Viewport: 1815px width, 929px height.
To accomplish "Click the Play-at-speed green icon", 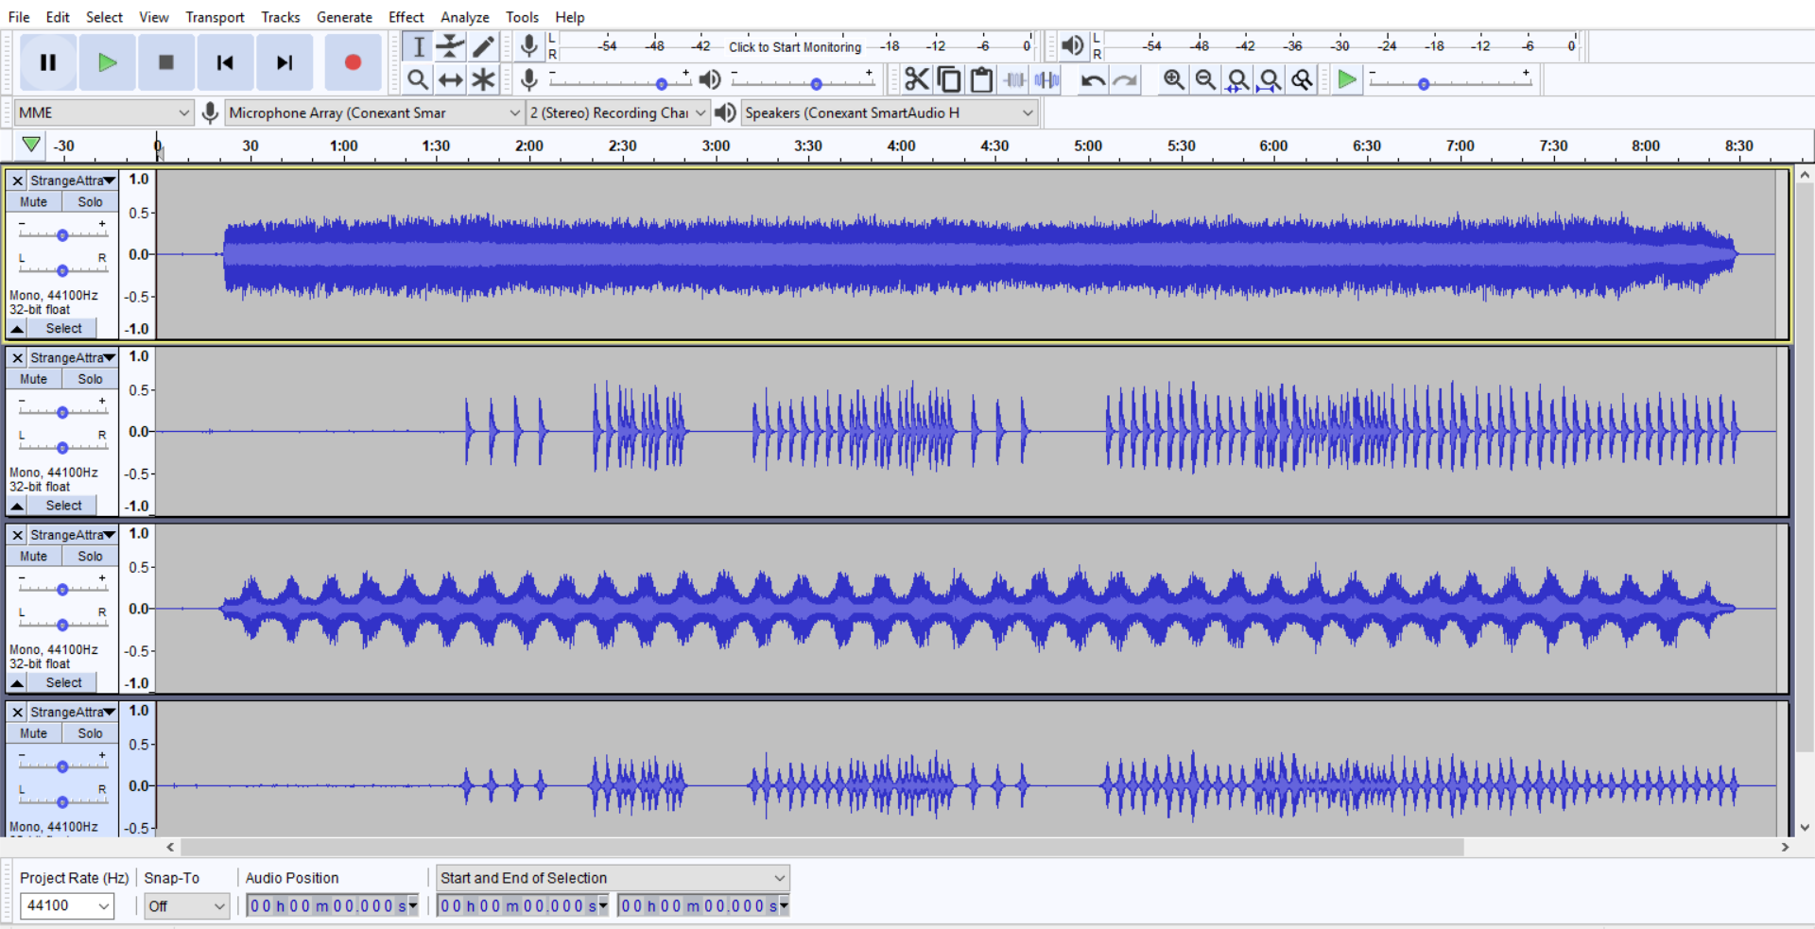I will pyautogui.click(x=1347, y=79).
